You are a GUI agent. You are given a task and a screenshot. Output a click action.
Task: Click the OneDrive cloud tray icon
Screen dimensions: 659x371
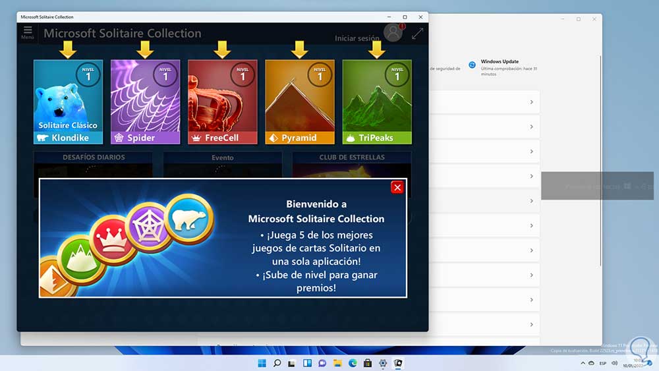point(591,363)
